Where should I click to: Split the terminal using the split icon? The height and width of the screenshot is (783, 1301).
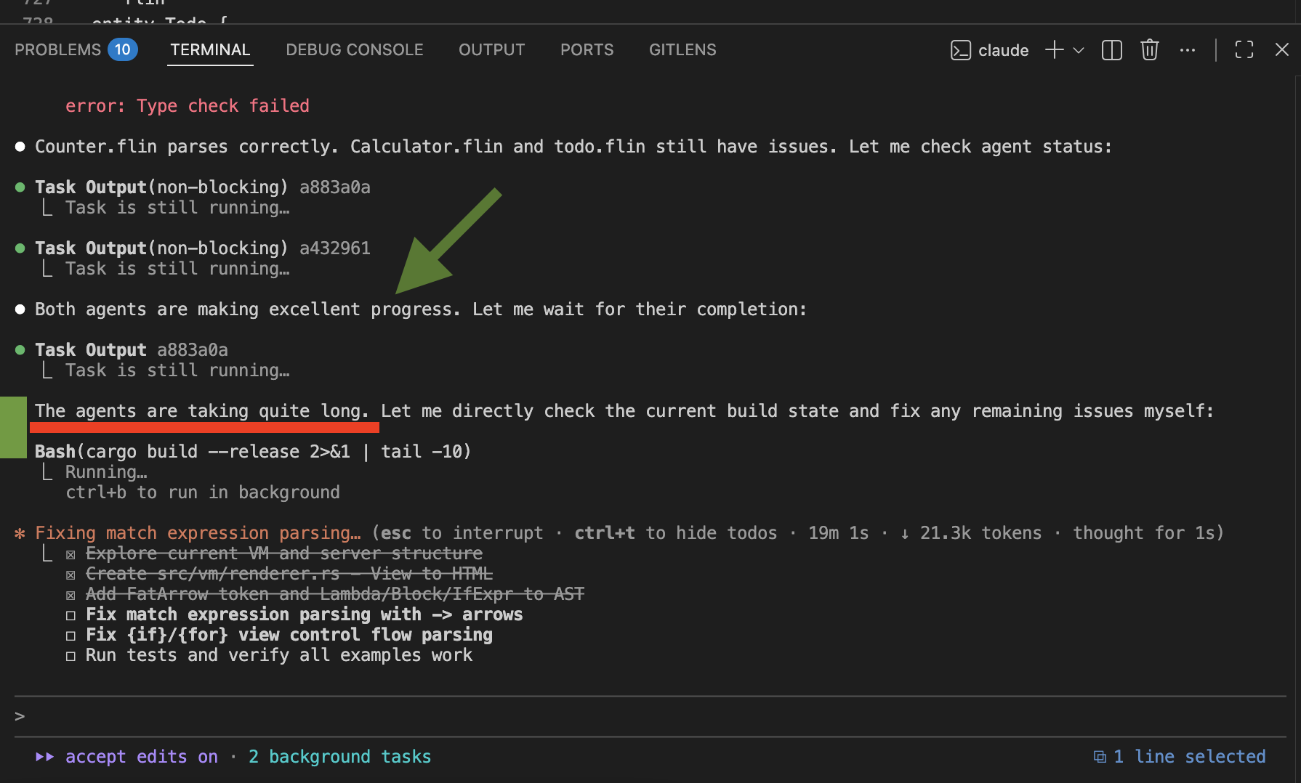click(1111, 49)
